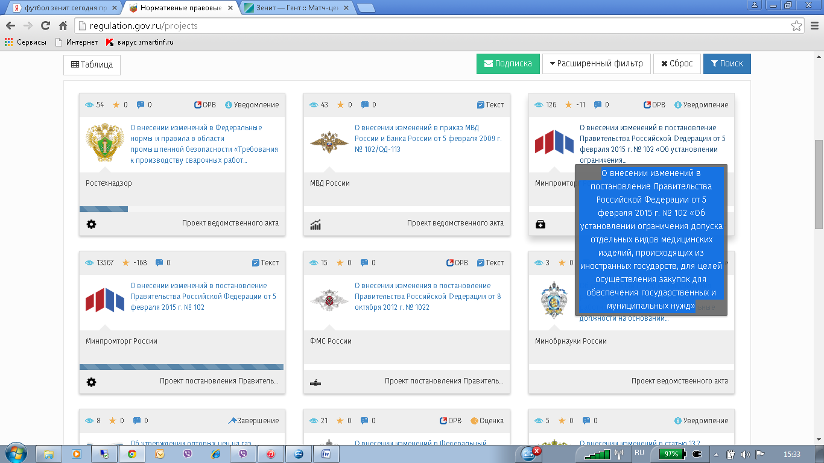The height and width of the screenshot is (463, 824).
Task: Click the RU language indicator in the tray
Action: (639, 453)
